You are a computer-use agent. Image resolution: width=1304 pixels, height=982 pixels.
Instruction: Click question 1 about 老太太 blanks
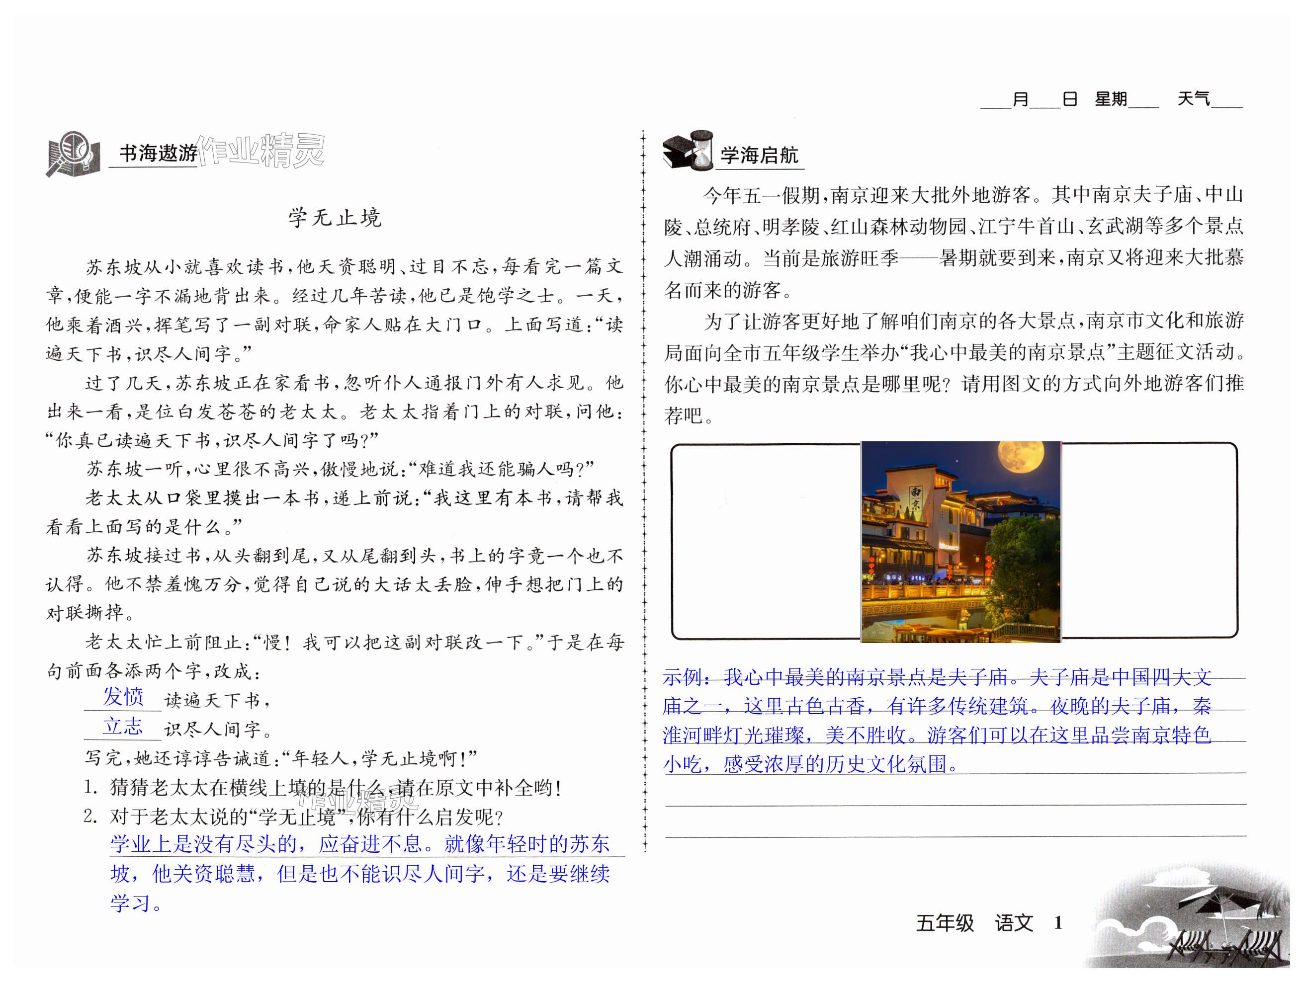[323, 788]
